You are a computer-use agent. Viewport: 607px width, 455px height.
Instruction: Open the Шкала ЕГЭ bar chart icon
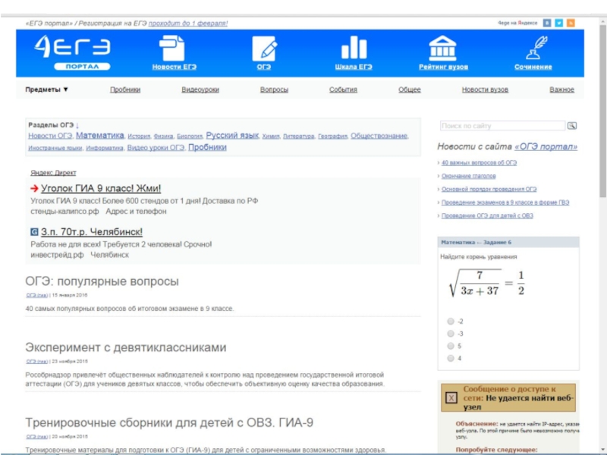coord(354,48)
